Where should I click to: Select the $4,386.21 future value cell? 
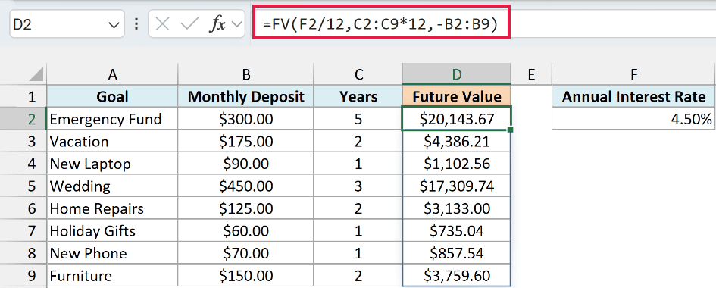point(456,142)
